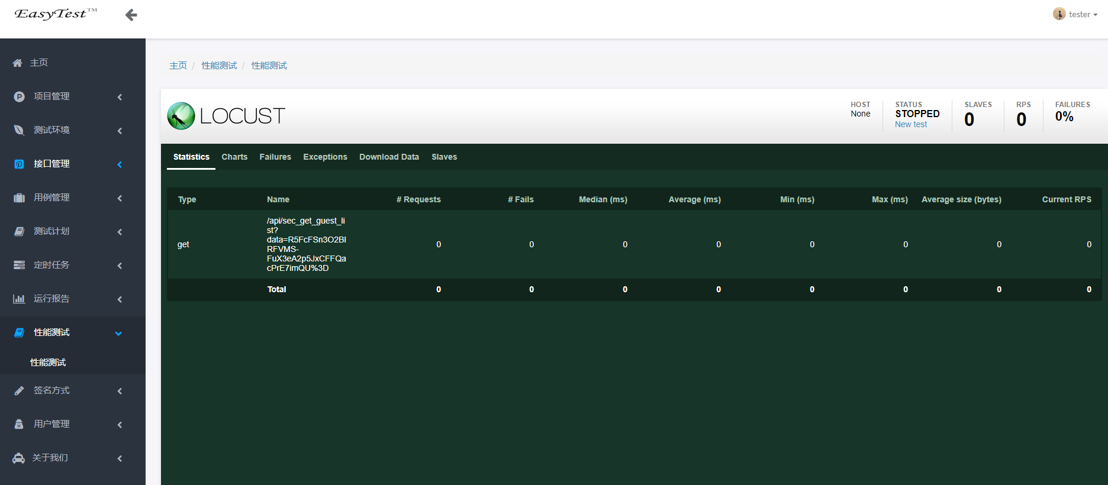
Task: Open the Download Data tab
Action: click(389, 157)
